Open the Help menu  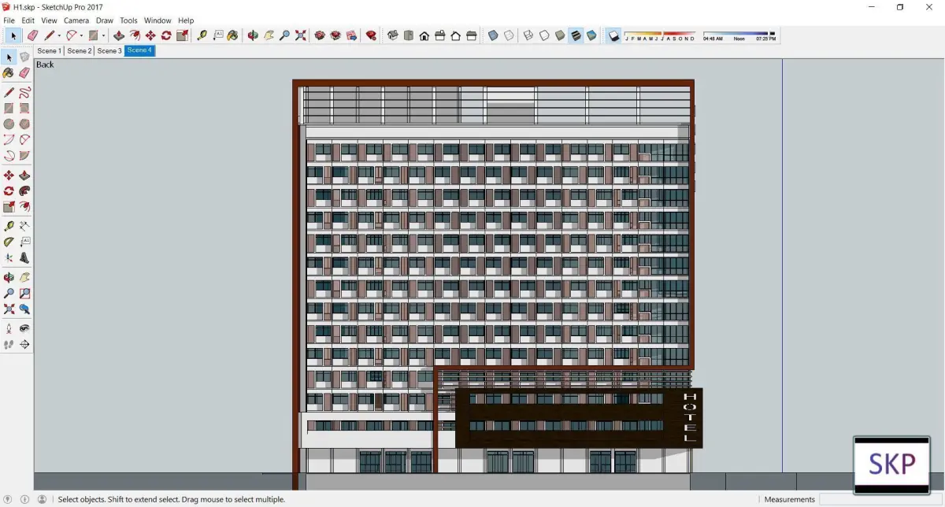(x=186, y=20)
